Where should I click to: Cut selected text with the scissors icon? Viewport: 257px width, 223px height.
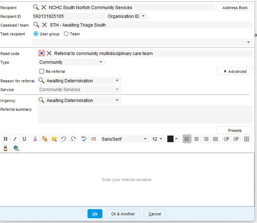pos(35,139)
